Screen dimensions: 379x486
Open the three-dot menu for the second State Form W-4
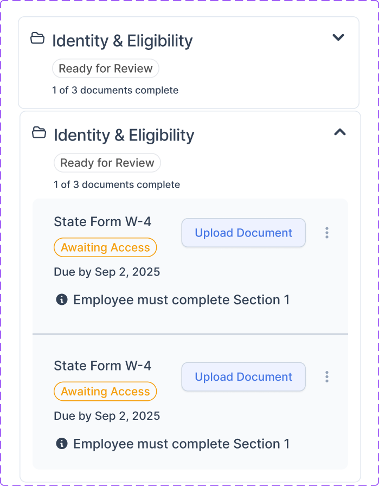[x=326, y=377]
